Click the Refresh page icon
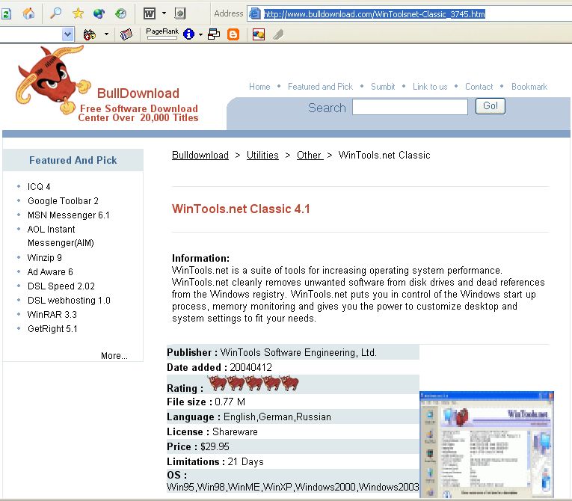 (x=6, y=14)
